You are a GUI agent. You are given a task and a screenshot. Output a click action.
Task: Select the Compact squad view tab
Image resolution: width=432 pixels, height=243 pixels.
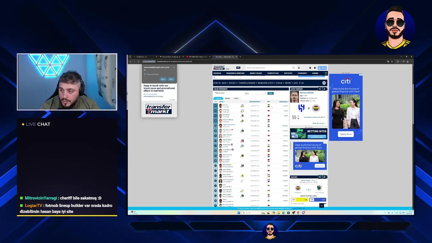click(x=218, y=98)
